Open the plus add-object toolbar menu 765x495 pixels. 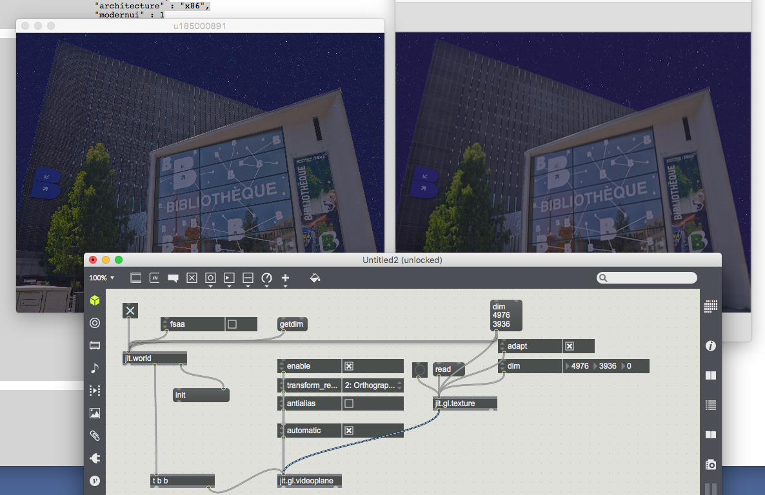(285, 278)
